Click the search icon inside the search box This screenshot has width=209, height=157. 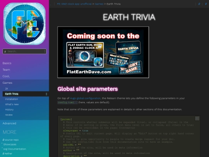(x=5, y=52)
